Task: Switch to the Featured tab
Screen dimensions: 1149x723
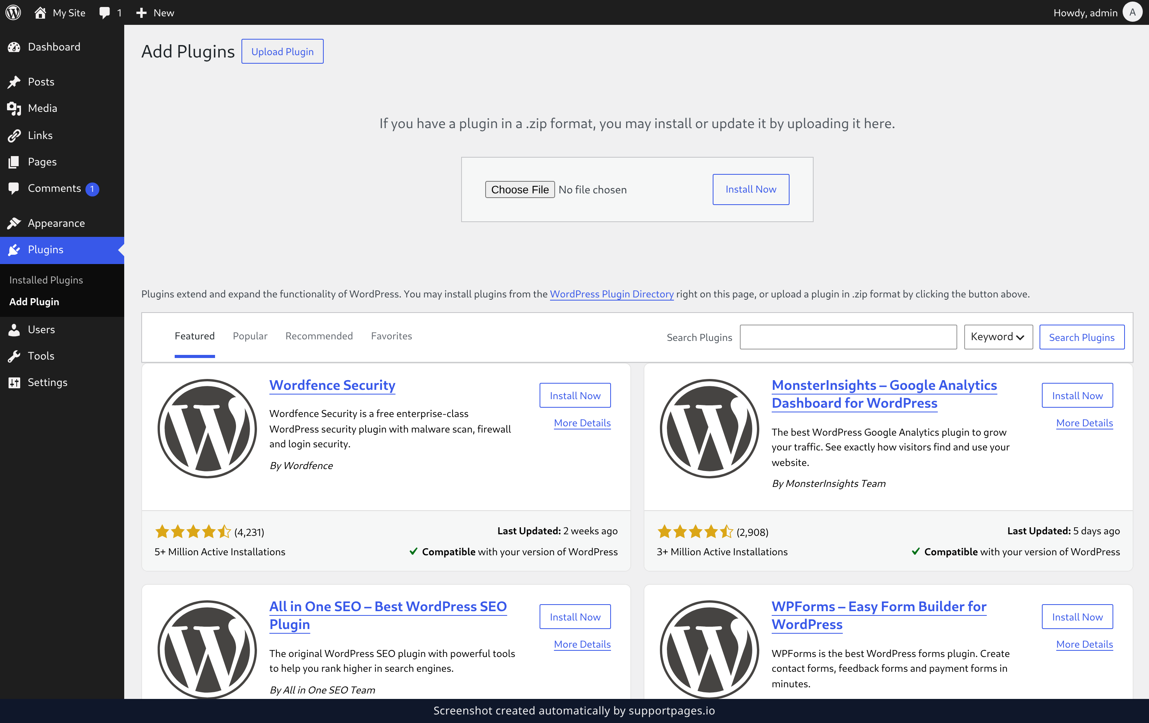Action: [x=195, y=336]
